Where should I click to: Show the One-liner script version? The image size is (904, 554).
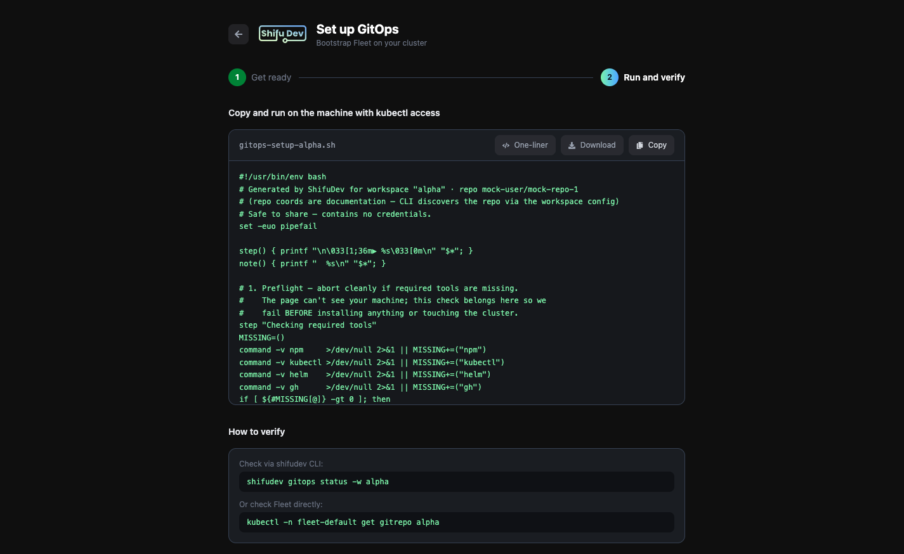tap(525, 145)
